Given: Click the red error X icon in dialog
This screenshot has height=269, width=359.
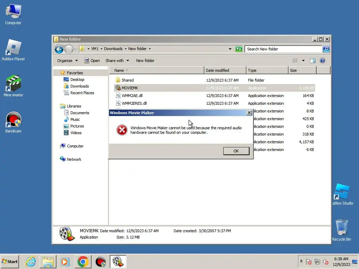Looking at the screenshot, I should pos(122,130).
